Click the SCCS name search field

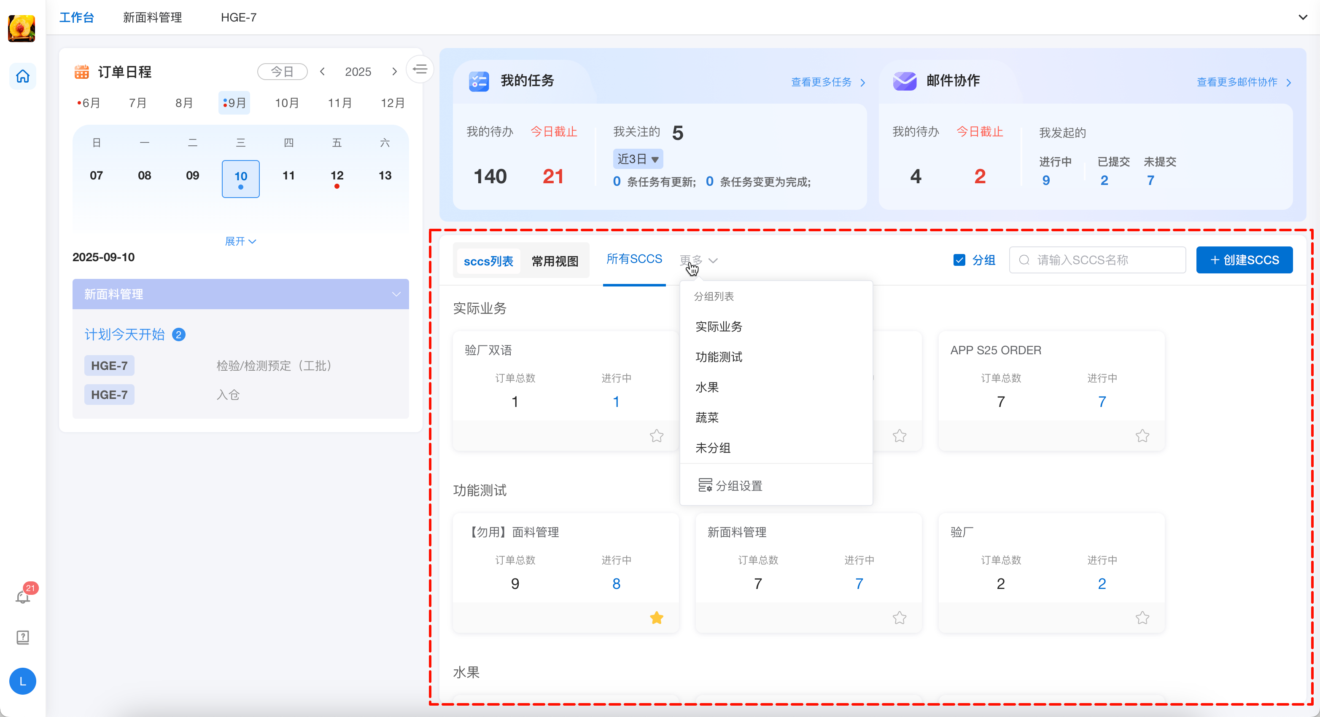tap(1097, 260)
